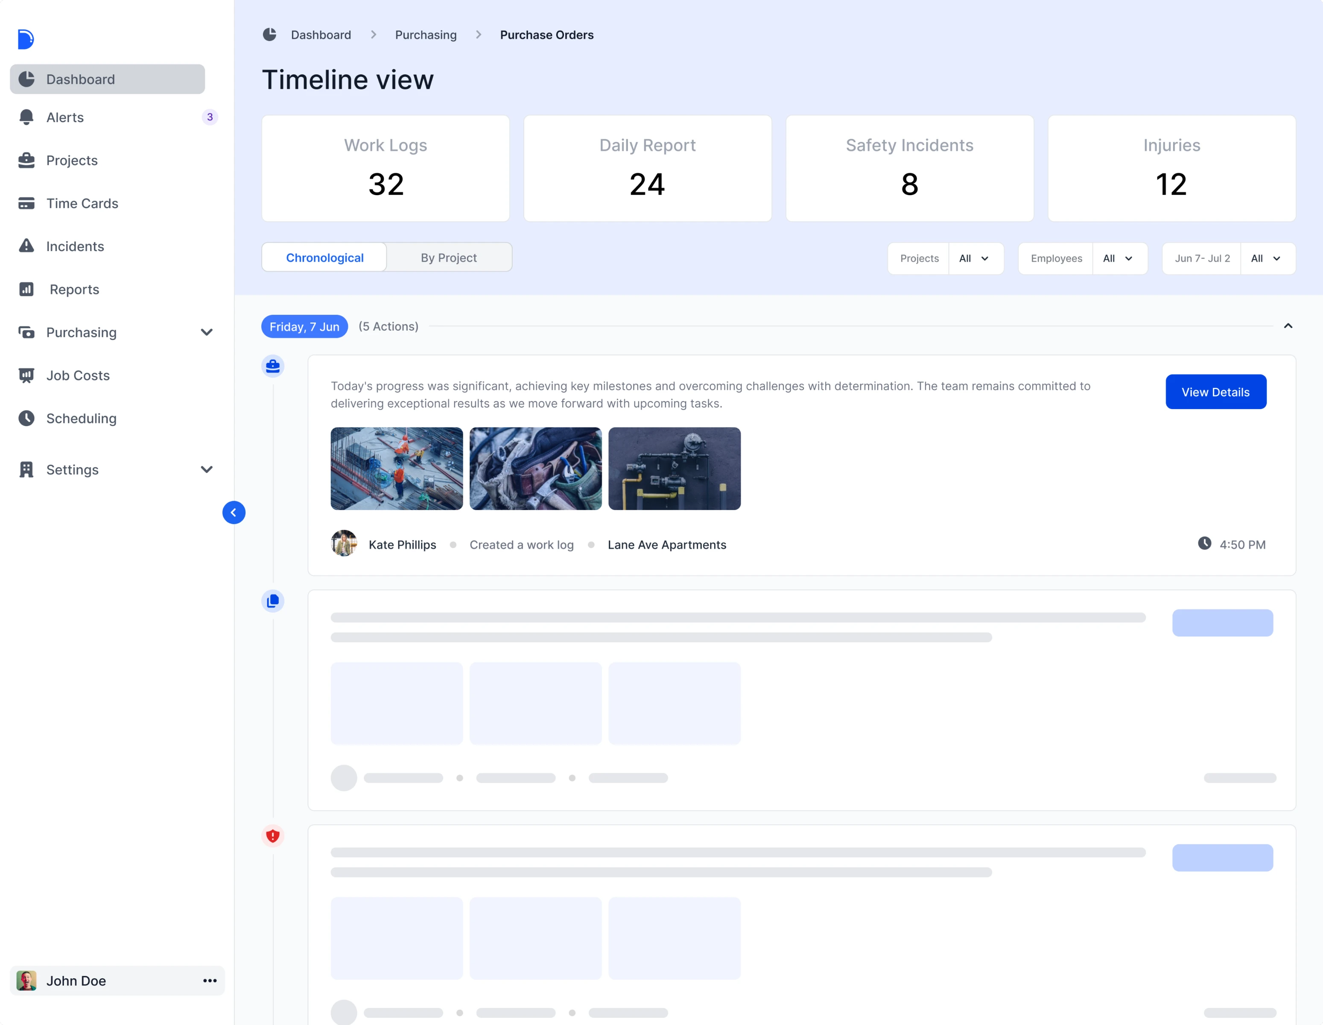Click the work log briefcase icon on timeline
The width and height of the screenshot is (1323, 1025).
pyautogui.click(x=273, y=366)
